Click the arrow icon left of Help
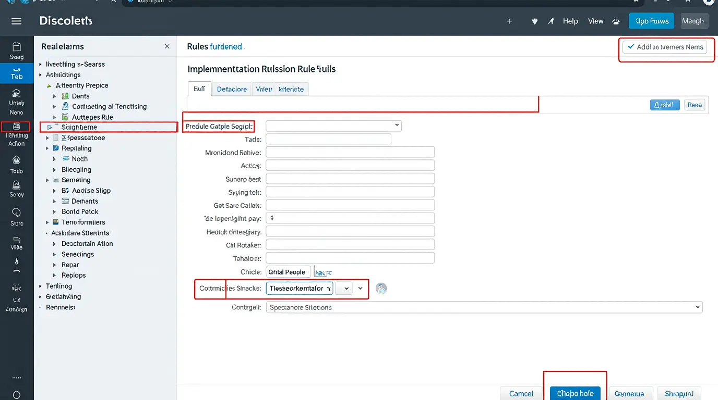The width and height of the screenshot is (718, 400). [x=551, y=21]
